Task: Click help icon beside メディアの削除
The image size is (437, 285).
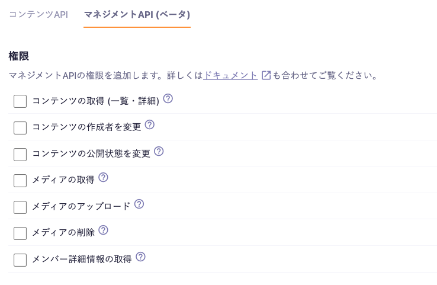Action: 104,230
